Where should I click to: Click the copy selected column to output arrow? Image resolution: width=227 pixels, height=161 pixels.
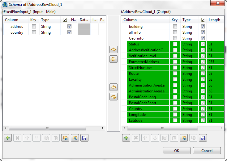(x=113, y=49)
